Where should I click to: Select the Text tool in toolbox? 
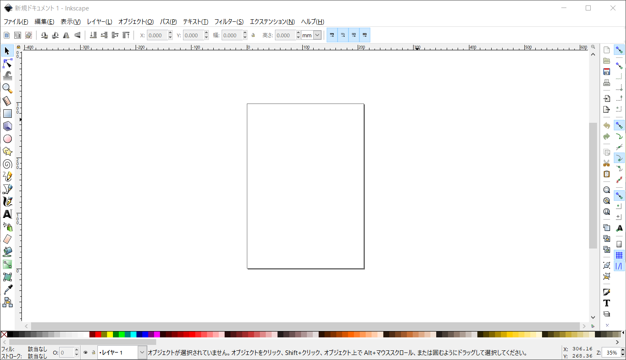pos(7,214)
